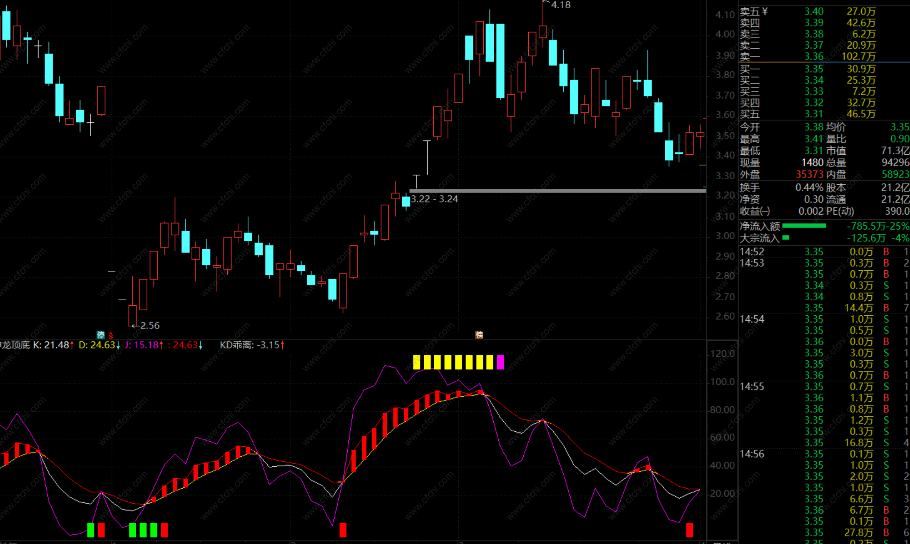
Task: Click the 卖一 price 3.36 in order book
Action: (x=813, y=56)
